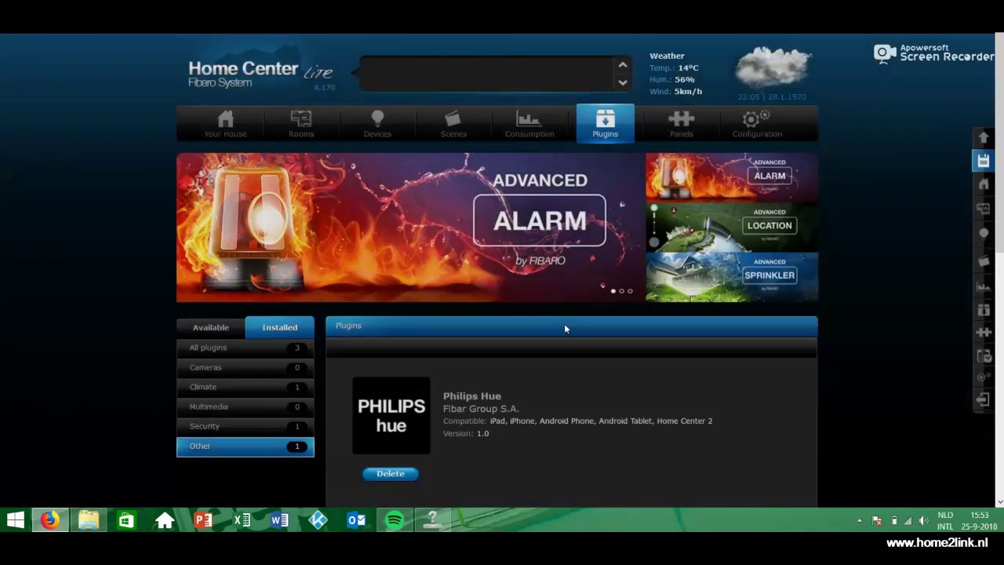Filter by Cameras category

pos(246,367)
